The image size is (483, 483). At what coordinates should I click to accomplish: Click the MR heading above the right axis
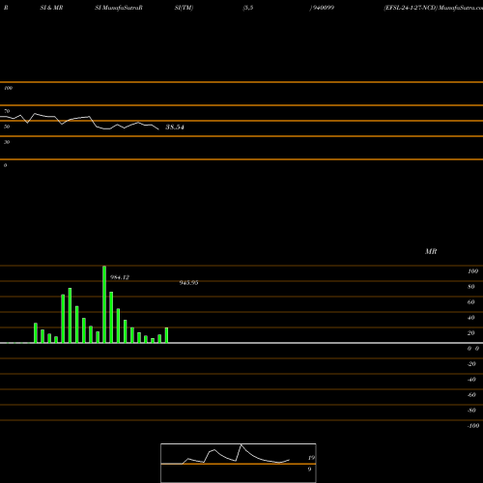point(431,251)
